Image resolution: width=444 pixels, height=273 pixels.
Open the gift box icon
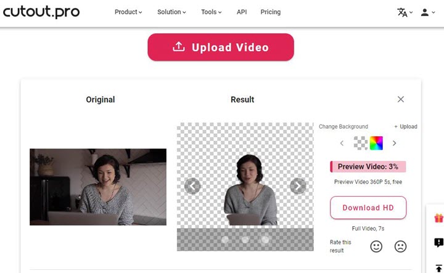coord(438,218)
